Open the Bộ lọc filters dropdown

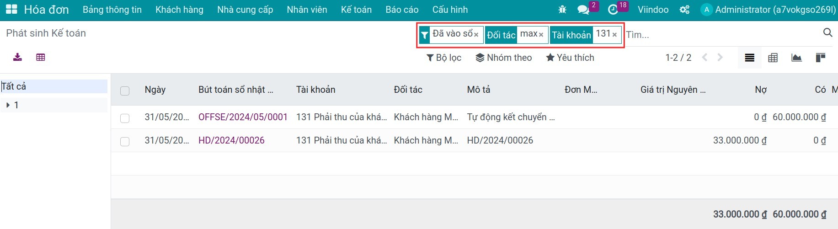(444, 58)
